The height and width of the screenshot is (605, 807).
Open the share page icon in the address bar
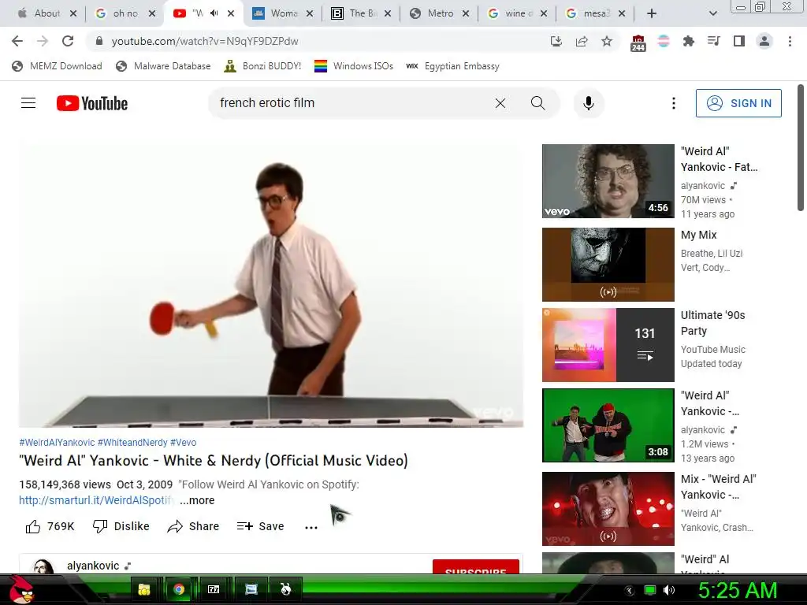(582, 41)
